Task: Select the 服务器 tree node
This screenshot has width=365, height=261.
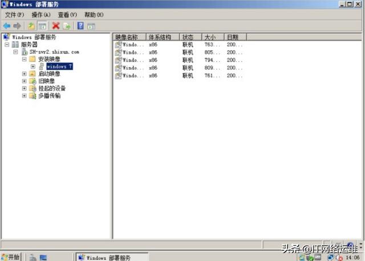Action: (x=29, y=44)
